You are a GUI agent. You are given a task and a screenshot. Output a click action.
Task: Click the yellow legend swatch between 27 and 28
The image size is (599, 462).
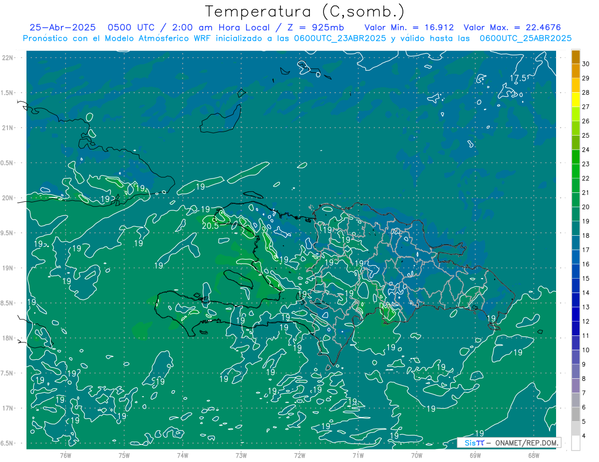576,100
